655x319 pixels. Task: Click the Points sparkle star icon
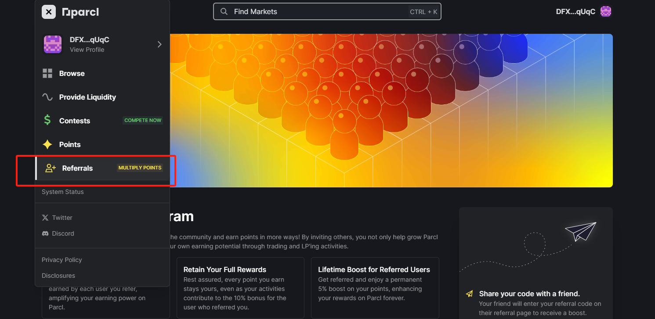click(47, 144)
